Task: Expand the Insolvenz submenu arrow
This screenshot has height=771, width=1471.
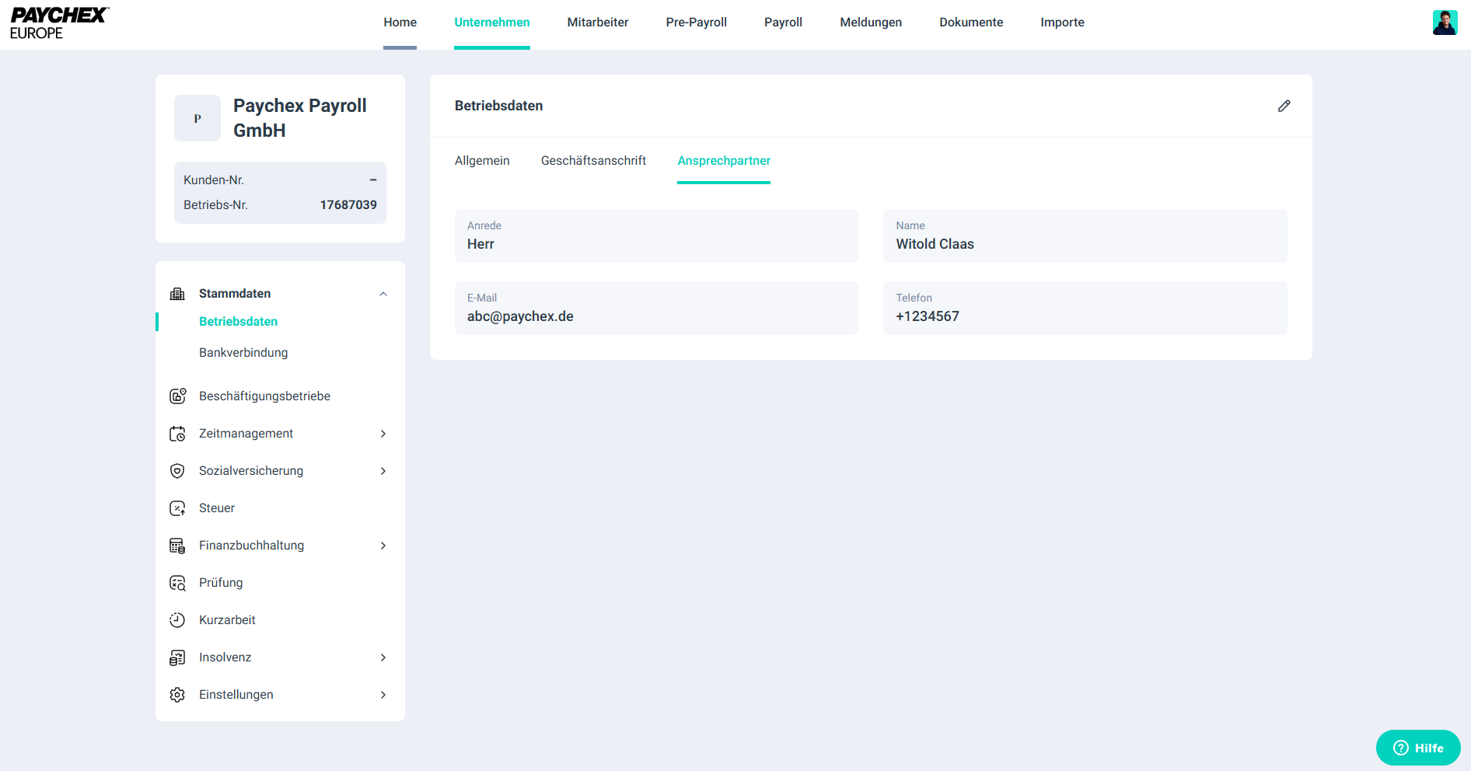Action: pyautogui.click(x=383, y=658)
